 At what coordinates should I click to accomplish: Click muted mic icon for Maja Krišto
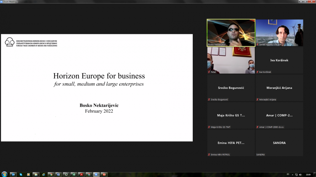209,127
